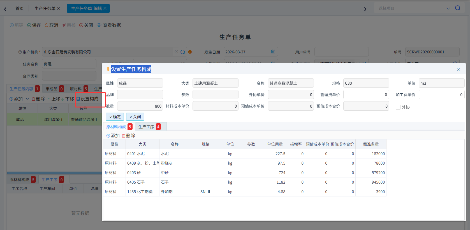Click the search icon beside 选择项目

[x=458, y=8]
